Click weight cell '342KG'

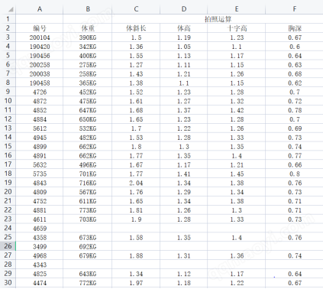pos(88,47)
